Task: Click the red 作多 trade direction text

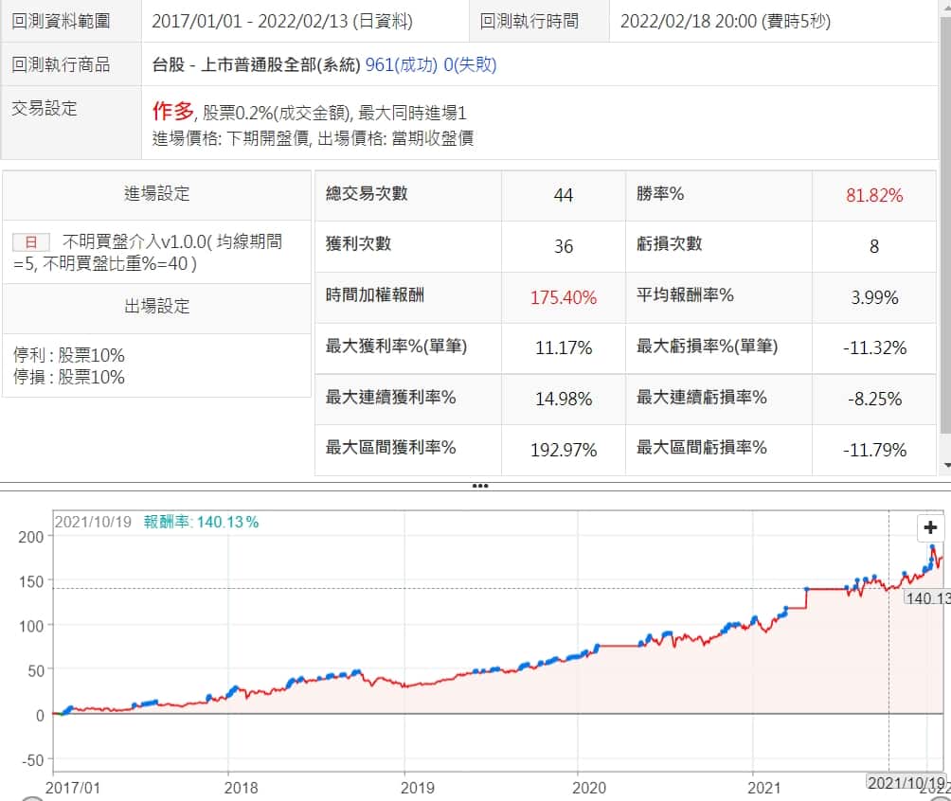Action: click(x=171, y=112)
